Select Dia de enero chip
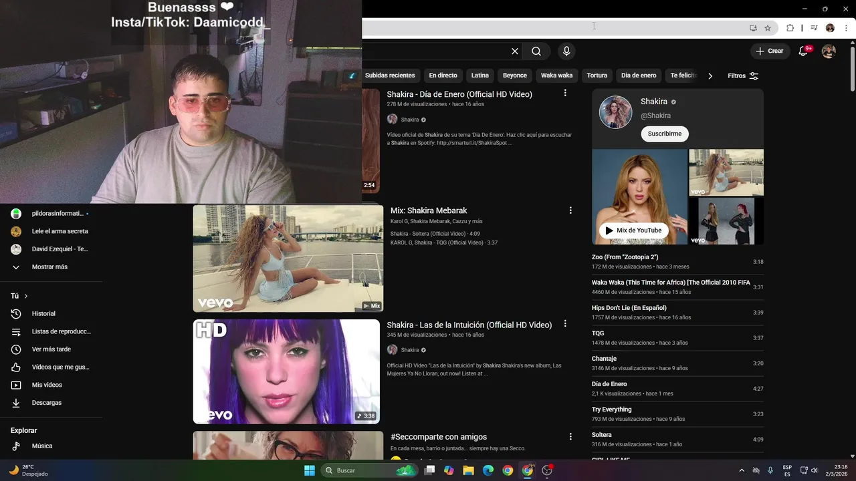Image resolution: width=856 pixels, height=481 pixels. (x=639, y=75)
